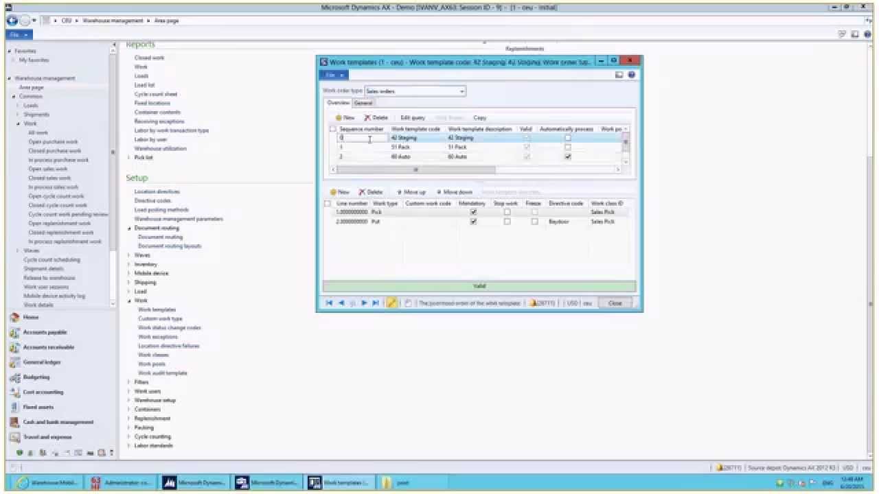Go to first record in Work templates

(x=329, y=303)
